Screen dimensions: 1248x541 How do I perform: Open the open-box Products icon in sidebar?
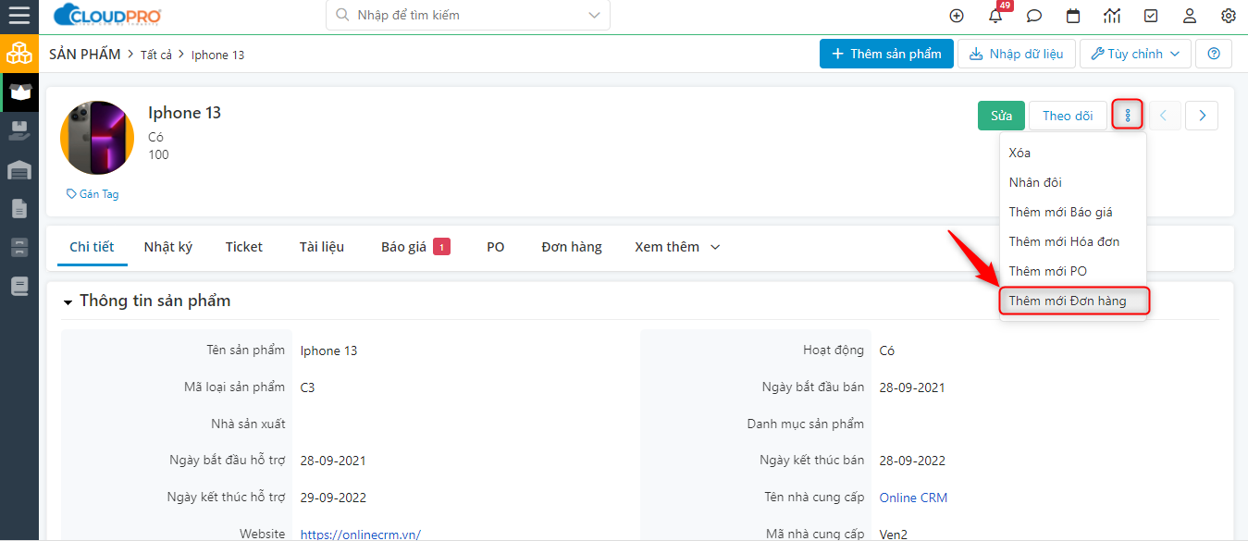[x=19, y=92]
